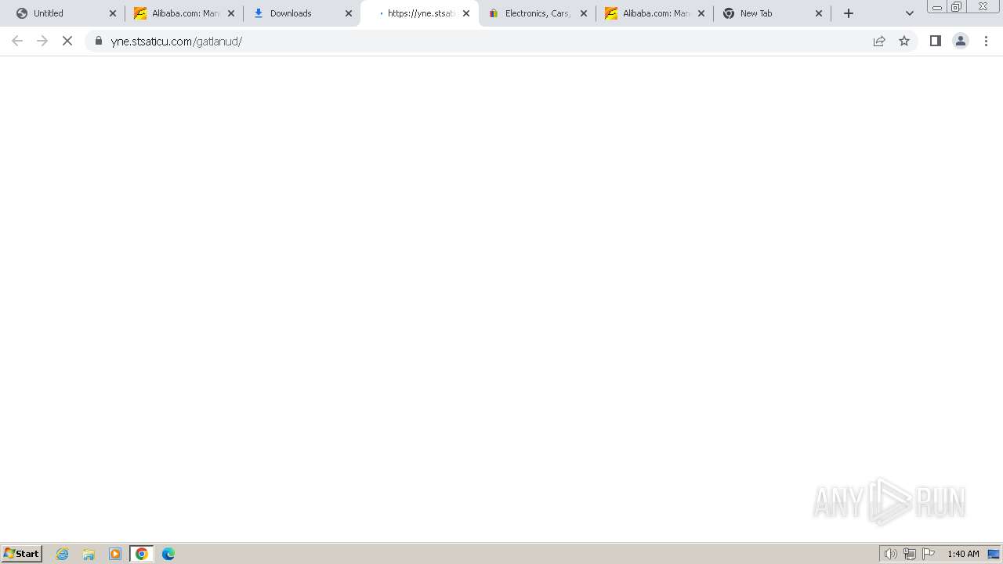Open network status tray icon
This screenshot has height=564, width=1003.
[910, 554]
